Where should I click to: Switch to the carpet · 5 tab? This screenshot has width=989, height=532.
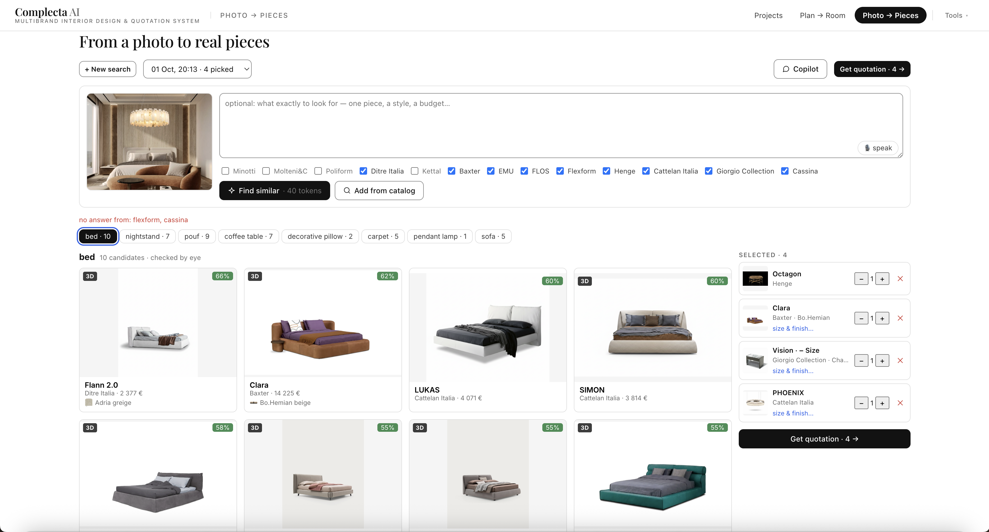[x=383, y=237]
